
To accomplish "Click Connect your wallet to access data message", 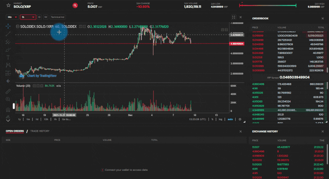I will 125,170.
